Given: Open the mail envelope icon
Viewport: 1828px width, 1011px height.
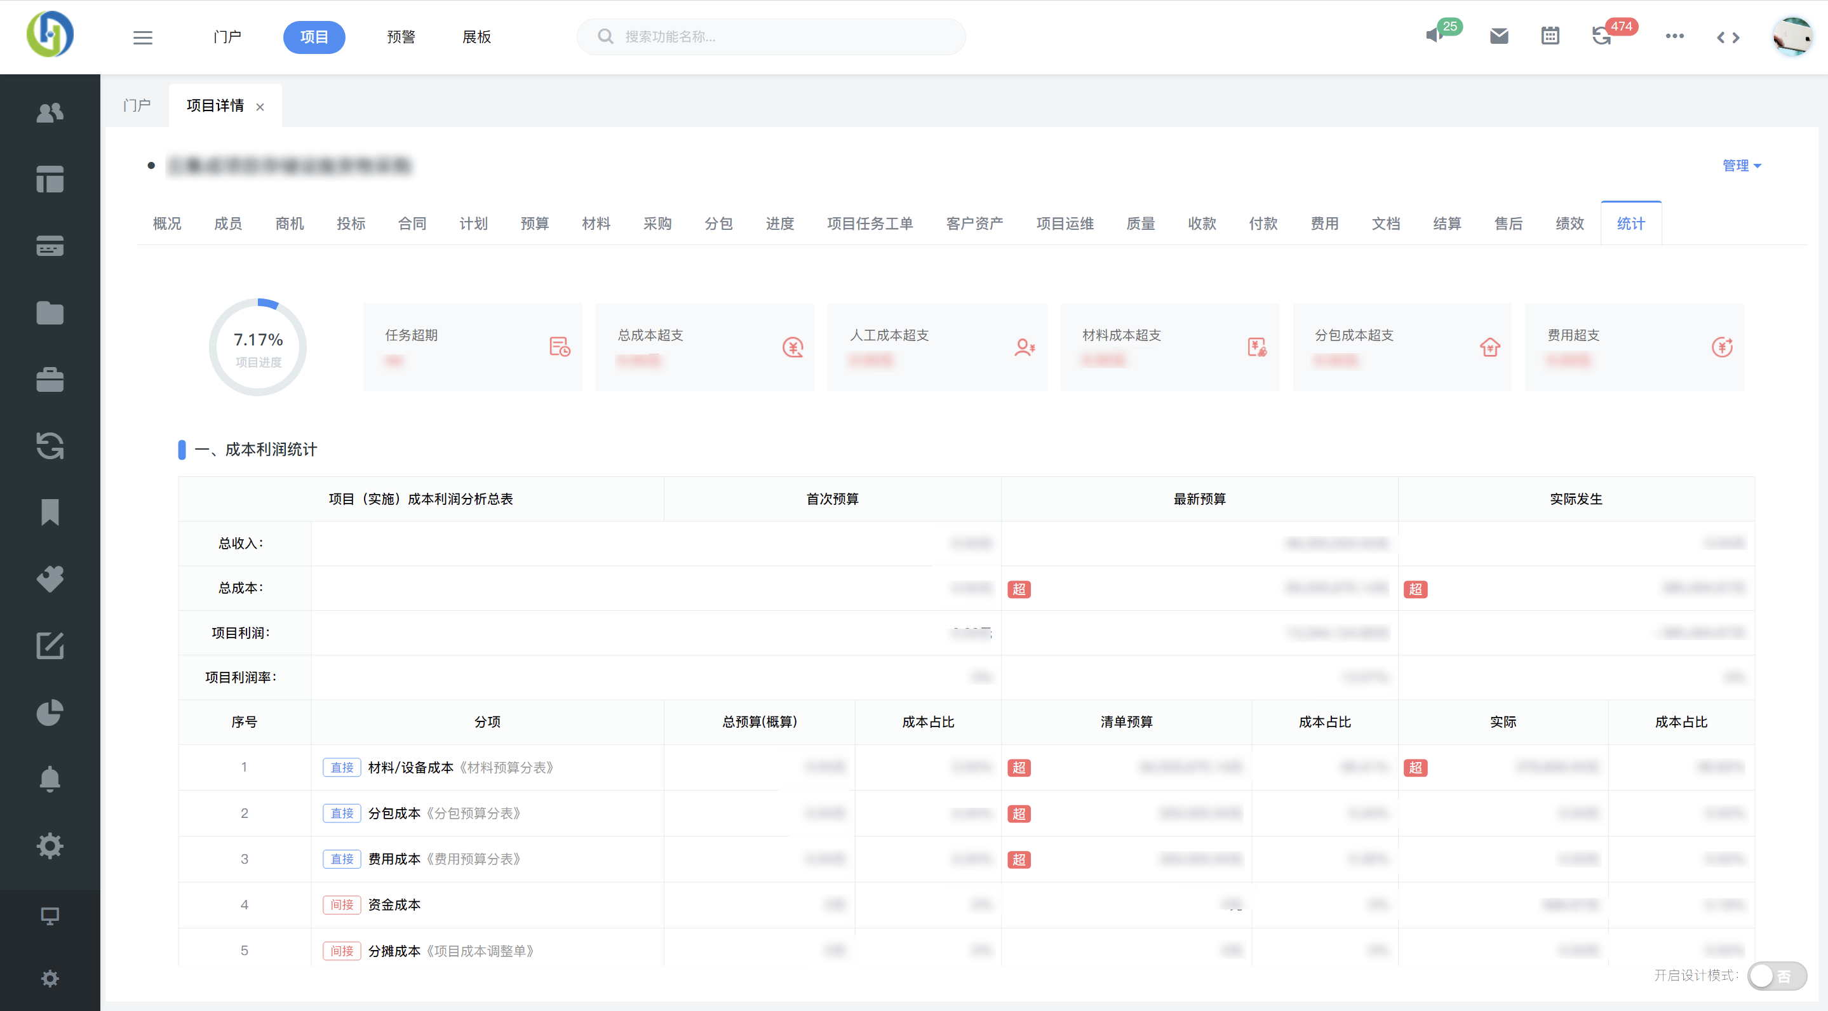Looking at the screenshot, I should click(1499, 36).
